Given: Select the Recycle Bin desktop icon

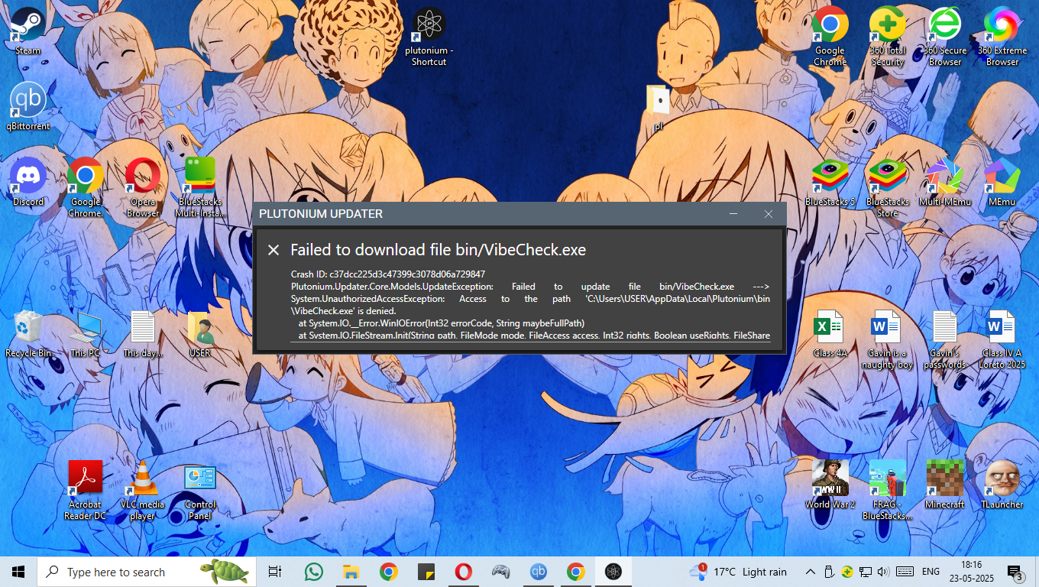Looking at the screenshot, I should click(x=28, y=334).
